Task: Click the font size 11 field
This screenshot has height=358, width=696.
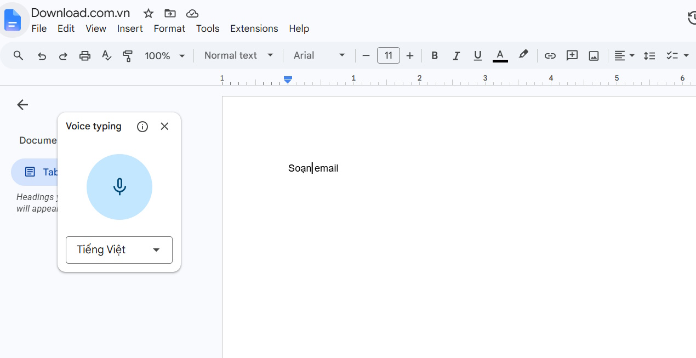Action: coord(389,55)
